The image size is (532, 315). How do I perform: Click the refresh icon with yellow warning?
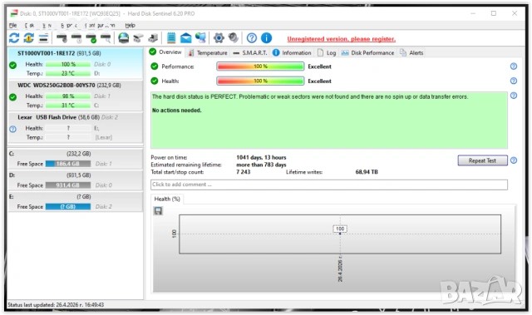click(28, 38)
